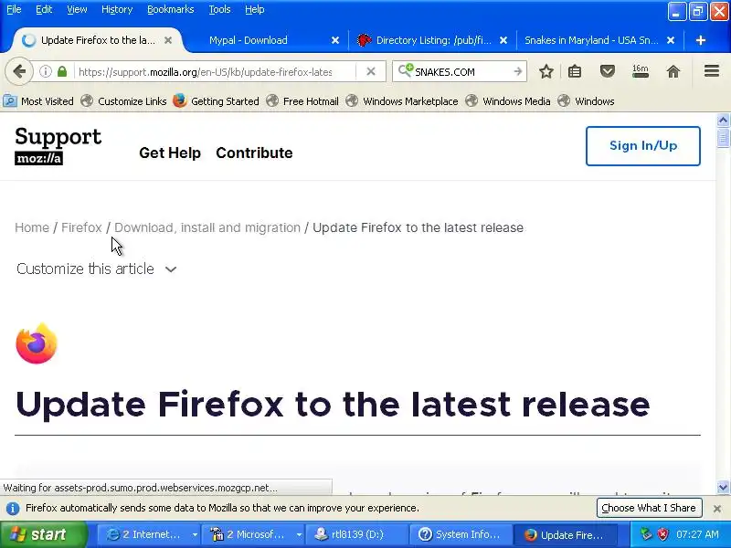Open the Windows Start button
Image resolution: width=731 pixels, height=548 pixels.
pos(44,534)
